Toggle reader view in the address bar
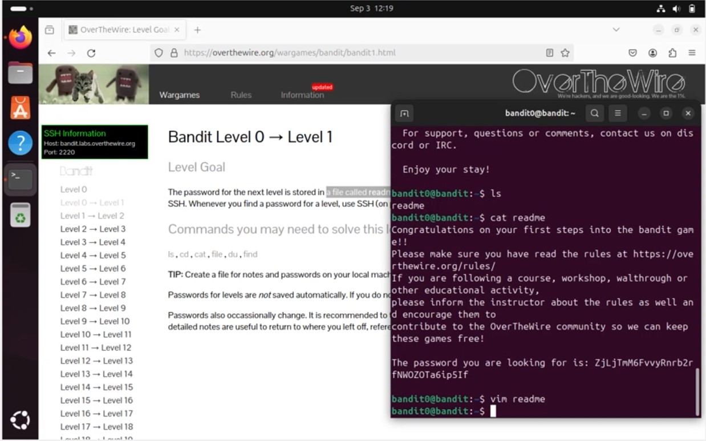The image size is (706, 441). (x=550, y=53)
